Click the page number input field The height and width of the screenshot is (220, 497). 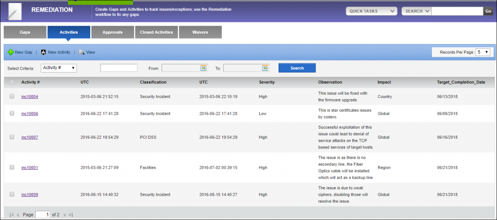(42, 214)
